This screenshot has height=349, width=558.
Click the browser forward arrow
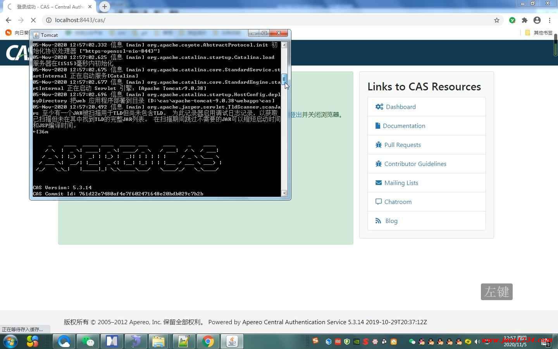pyautogui.click(x=21, y=20)
